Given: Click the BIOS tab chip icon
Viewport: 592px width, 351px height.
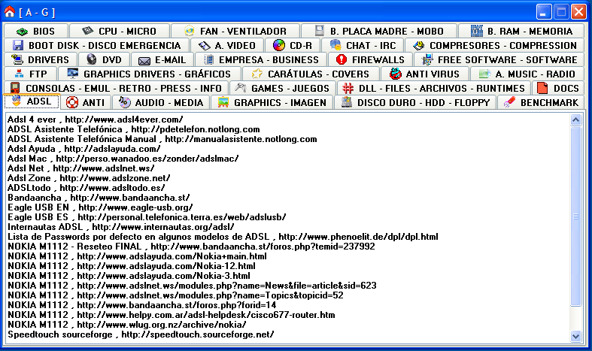Looking at the screenshot, I should 22,32.
